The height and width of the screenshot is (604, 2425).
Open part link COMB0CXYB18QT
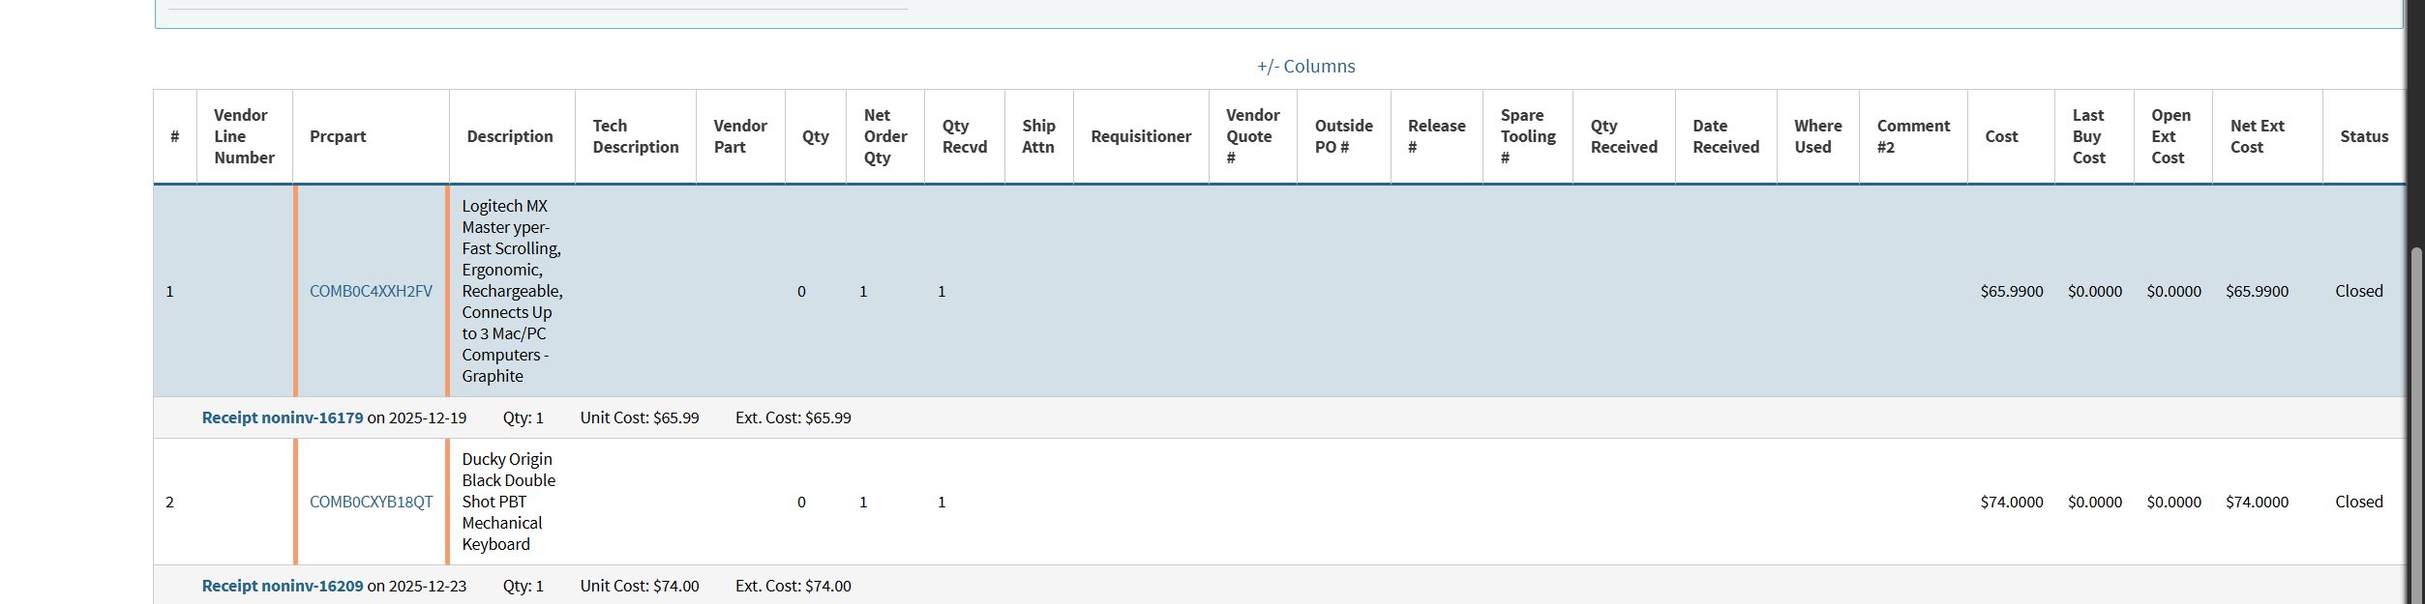coord(371,502)
